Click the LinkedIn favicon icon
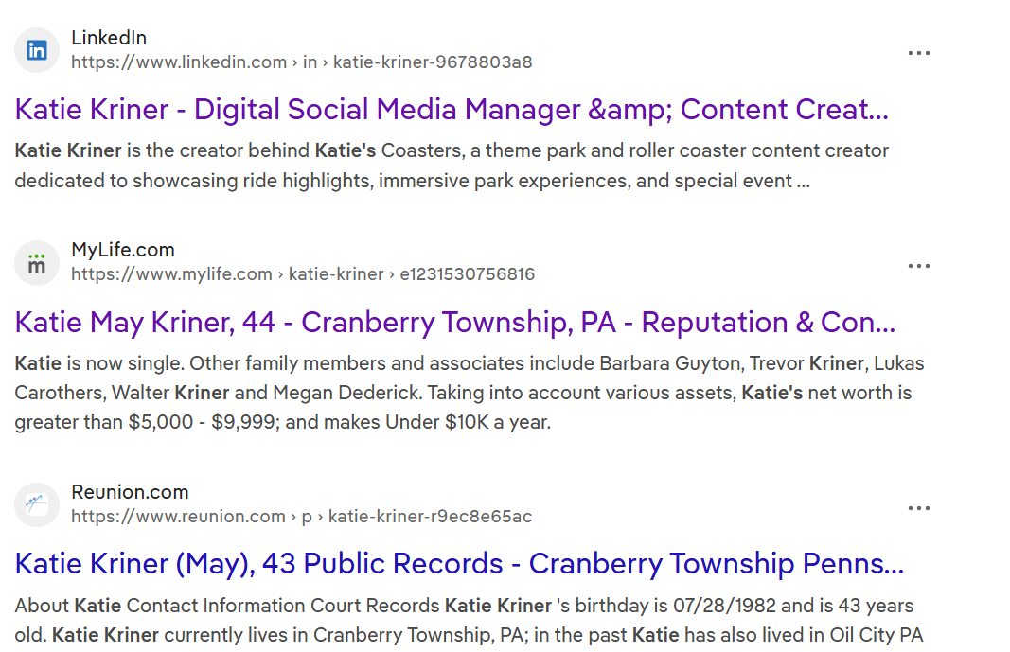This screenshot has height=652, width=1010. [x=37, y=50]
